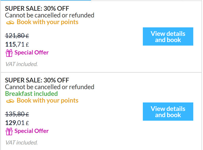This screenshot has height=150, width=203.
Task: Click the blue active tab indicator at top
Action: point(46,0)
